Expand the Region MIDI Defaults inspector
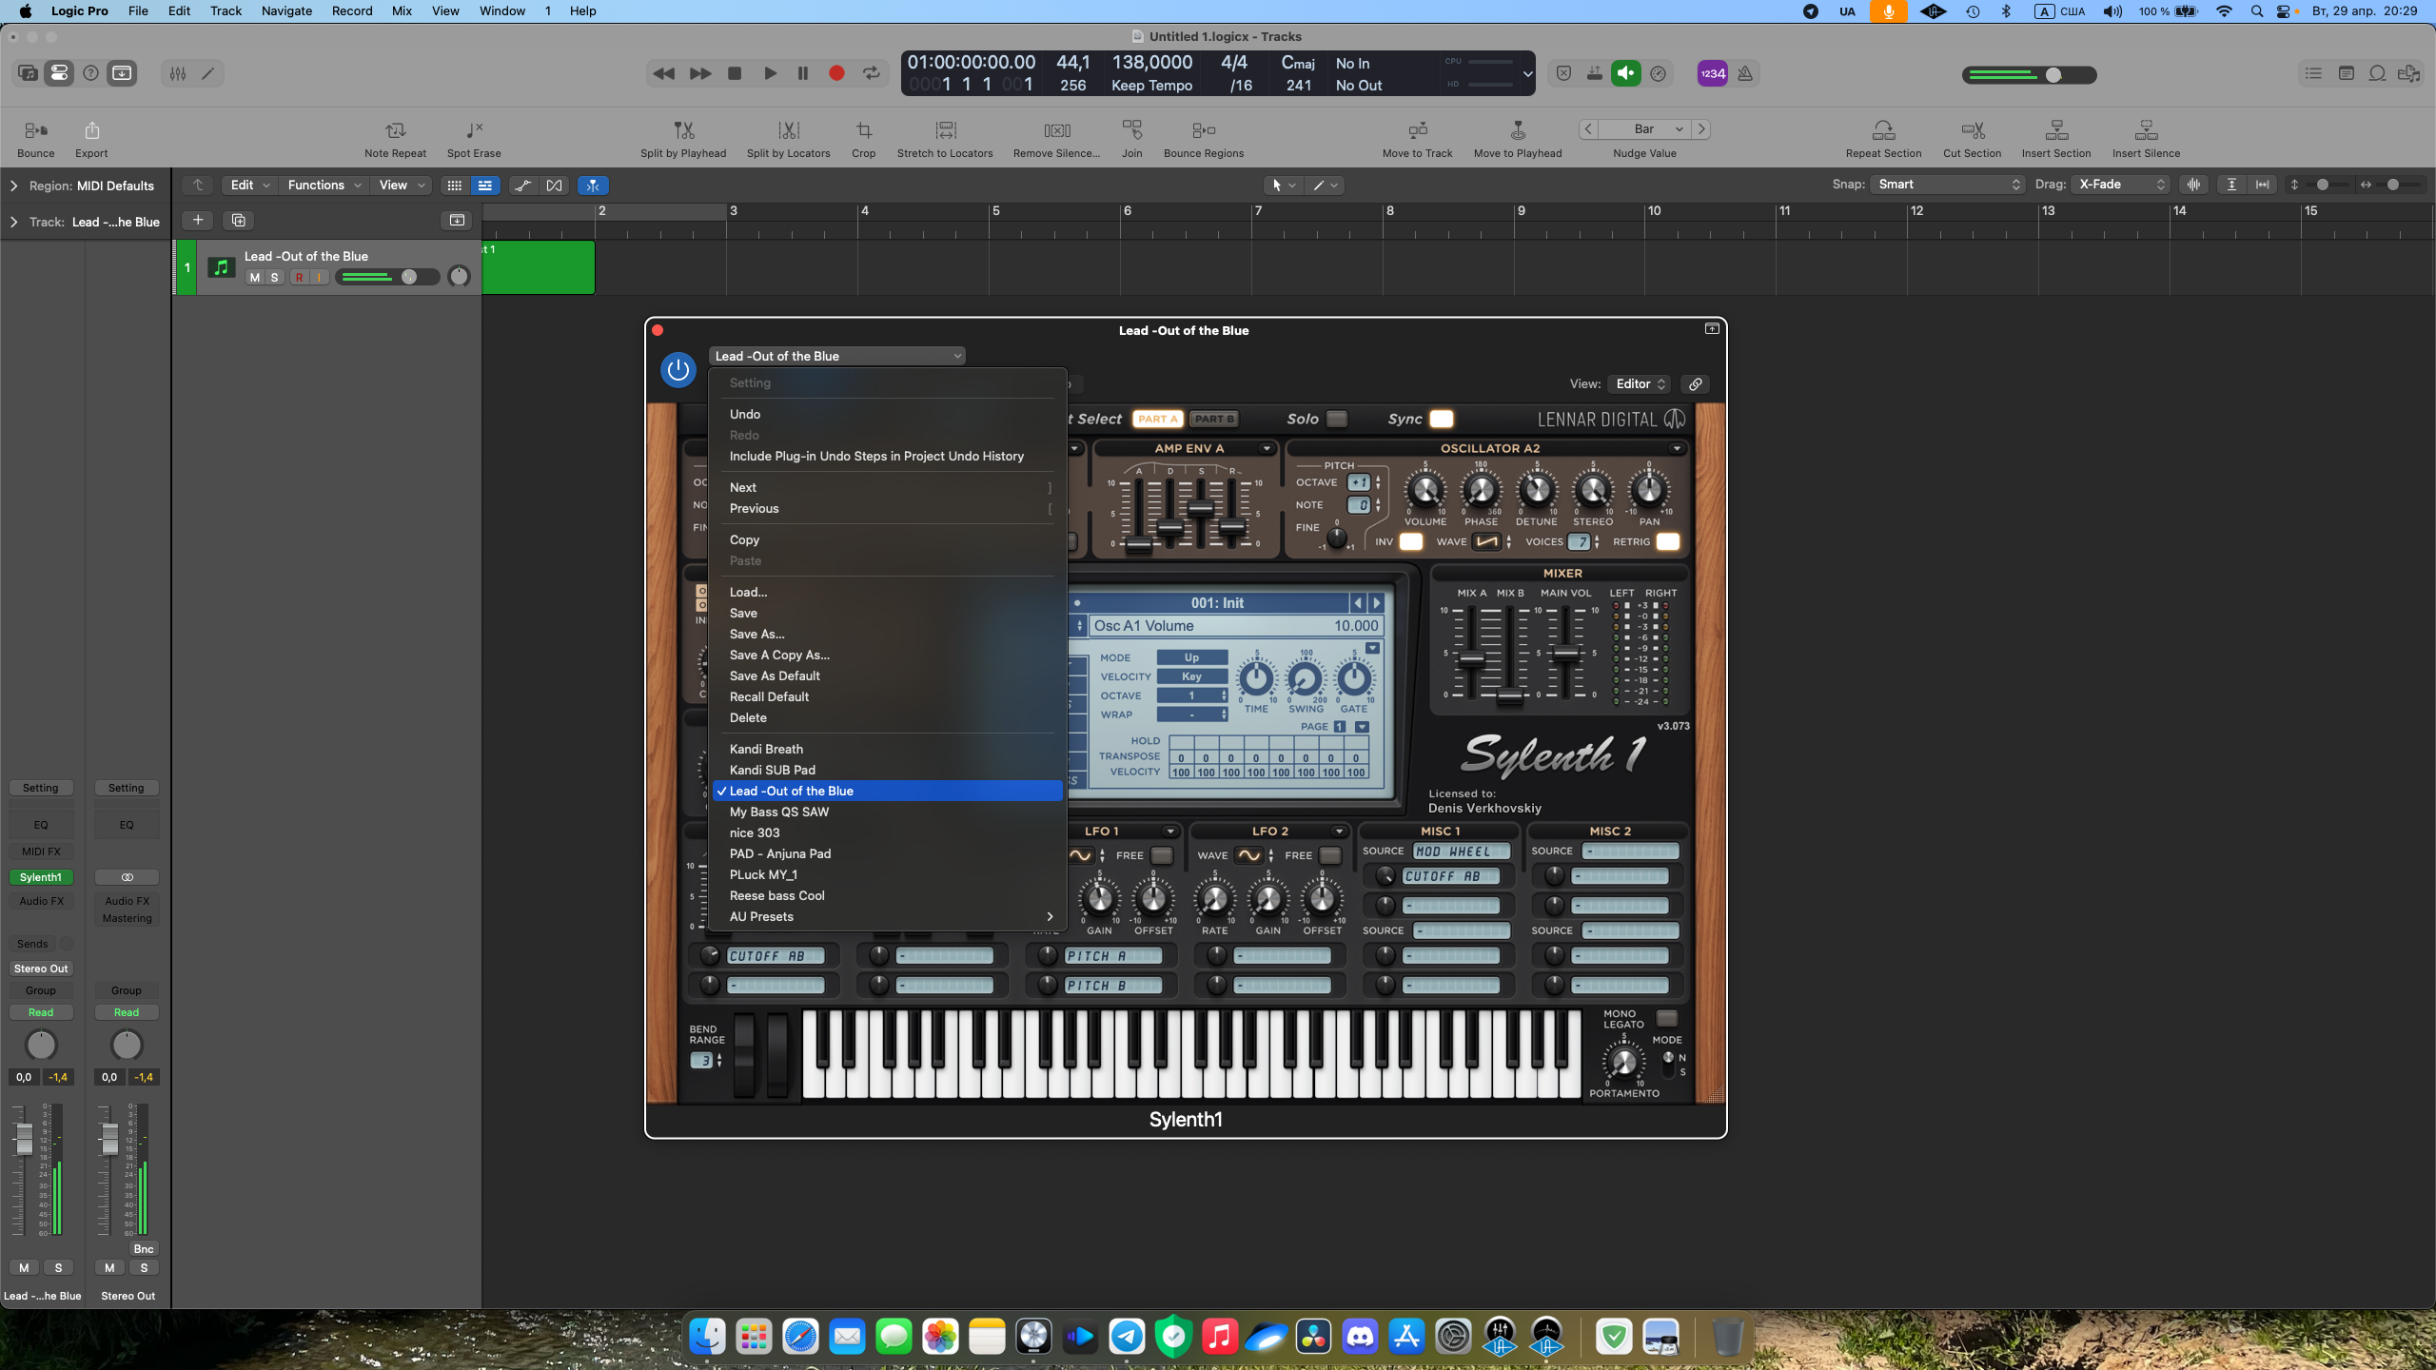The width and height of the screenshot is (2436, 1370). (x=13, y=186)
